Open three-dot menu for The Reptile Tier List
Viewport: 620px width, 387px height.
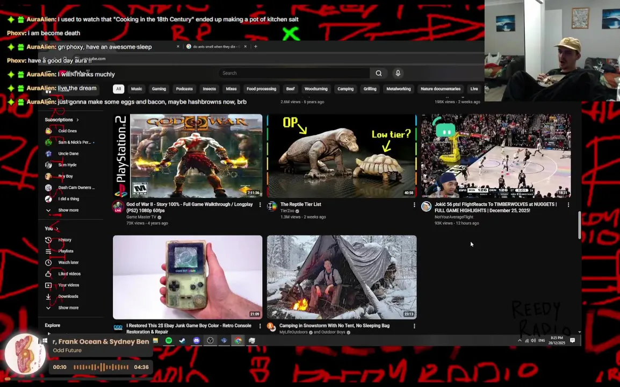[x=414, y=205]
